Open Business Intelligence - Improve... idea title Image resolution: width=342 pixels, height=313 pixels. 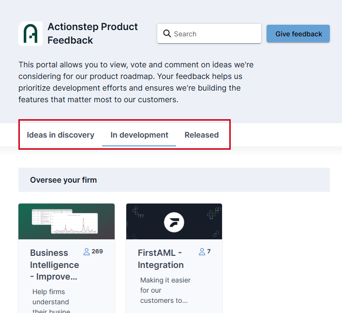pyautogui.click(x=55, y=265)
